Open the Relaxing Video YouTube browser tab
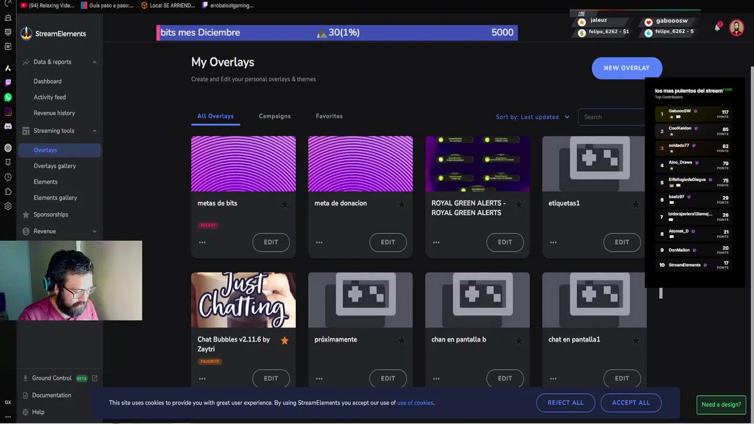754x424 pixels. (x=47, y=5)
